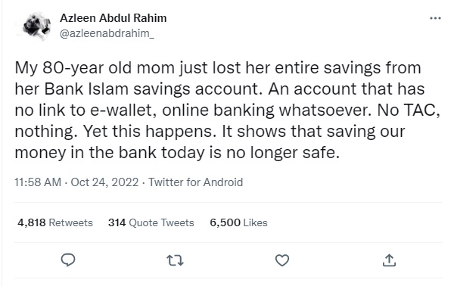
Task: Open the share upload arrow icon
Action: [389, 260]
